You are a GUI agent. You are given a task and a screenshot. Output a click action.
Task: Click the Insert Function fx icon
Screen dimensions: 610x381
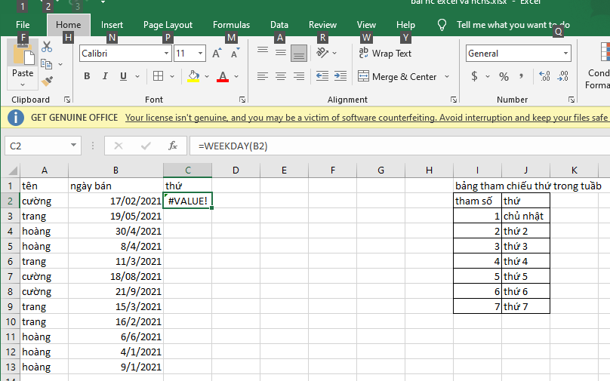tap(173, 146)
